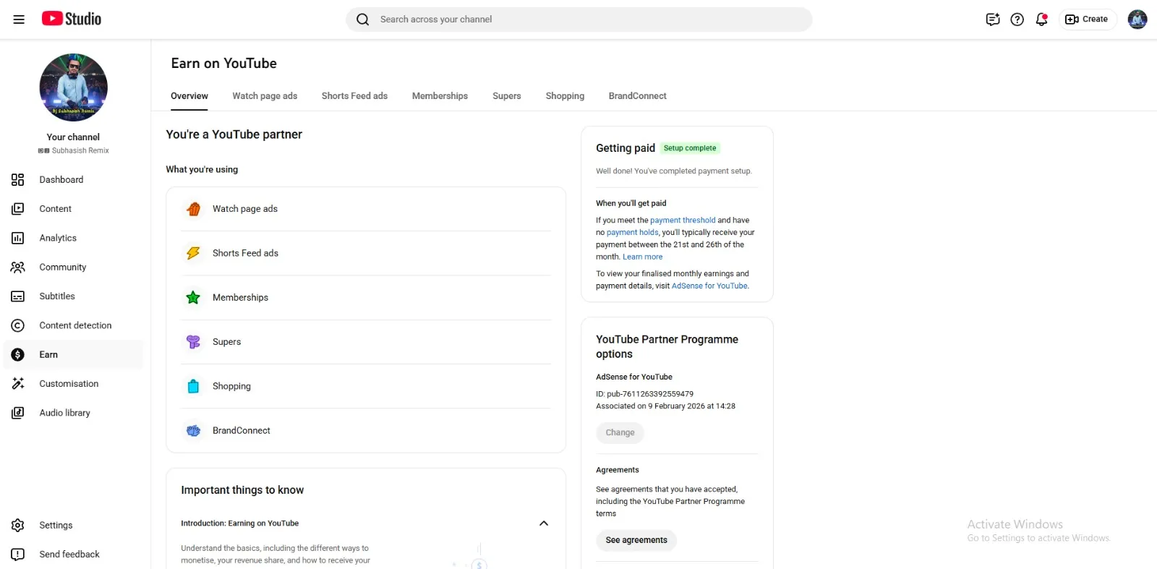
Task: Click the Audio library icon
Action: (x=18, y=413)
